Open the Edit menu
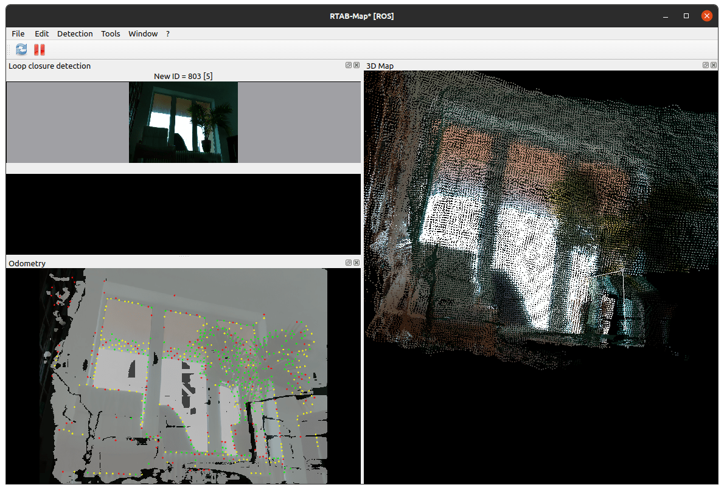Screen dimensions: 724x490 click(41, 33)
